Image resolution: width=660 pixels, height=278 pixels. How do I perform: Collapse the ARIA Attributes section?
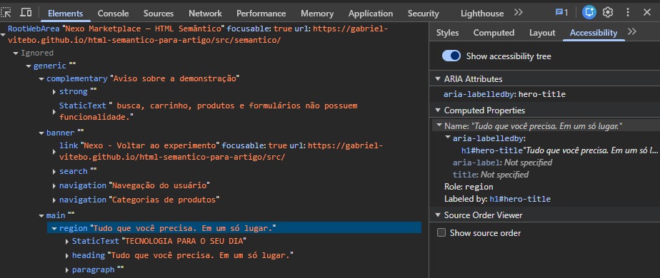click(437, 79)
